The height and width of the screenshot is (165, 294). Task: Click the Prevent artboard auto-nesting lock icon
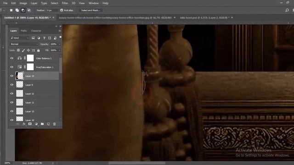click(x=34, y=50)
